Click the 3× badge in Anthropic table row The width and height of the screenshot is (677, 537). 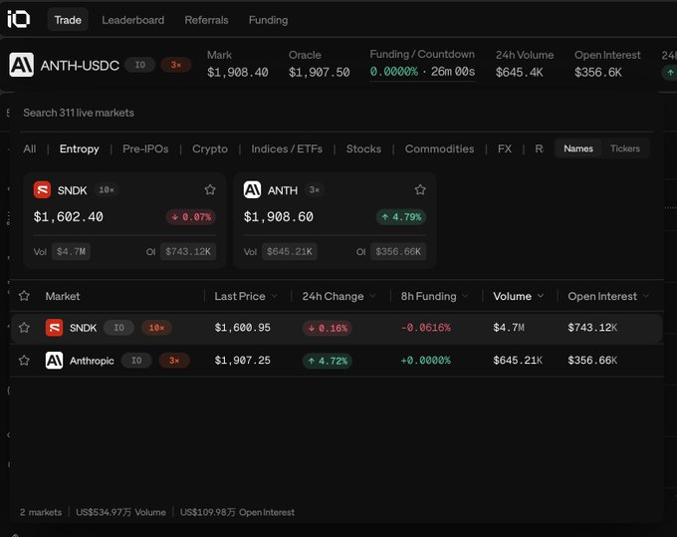click(174, 361)
